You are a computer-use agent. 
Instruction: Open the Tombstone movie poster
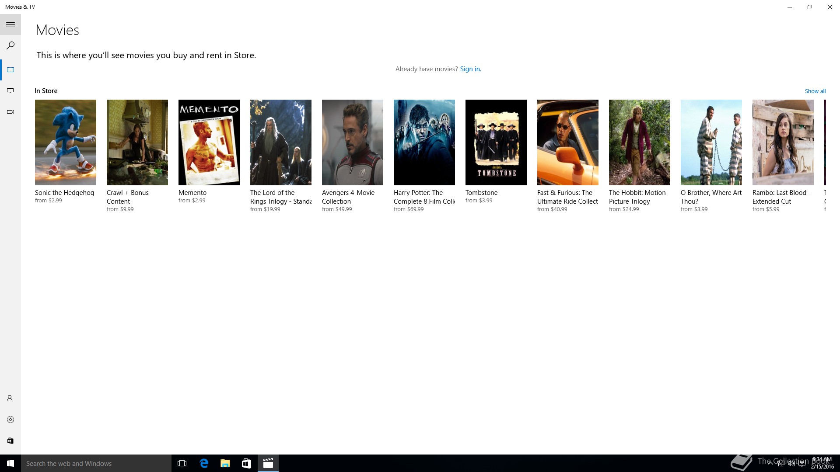pyautogui.click(x=496, y=142)
